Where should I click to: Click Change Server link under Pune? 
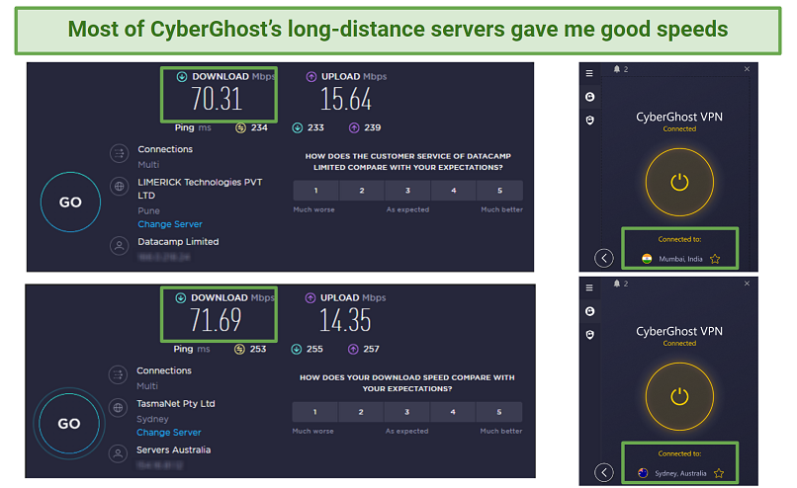(x=170, y=224)
